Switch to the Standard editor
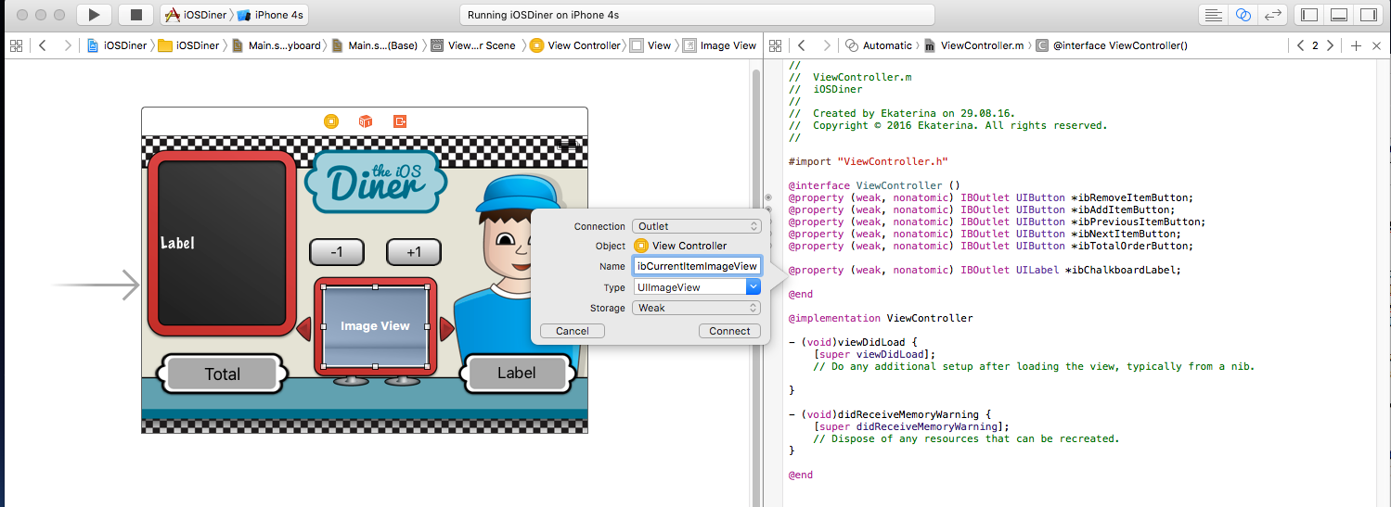This screenshot has width=1391, height=507. click(1212, 15)
